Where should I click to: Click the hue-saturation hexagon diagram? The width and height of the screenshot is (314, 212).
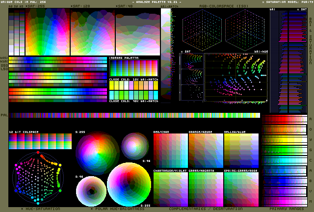tap(38, 178)
